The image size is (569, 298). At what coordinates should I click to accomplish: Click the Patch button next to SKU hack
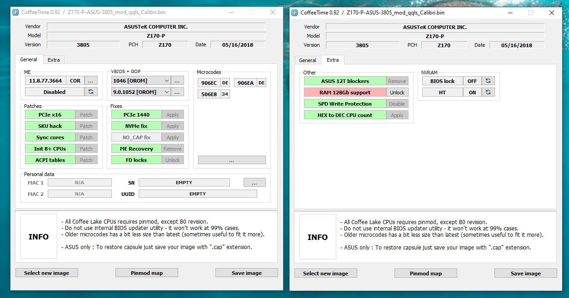86,126
